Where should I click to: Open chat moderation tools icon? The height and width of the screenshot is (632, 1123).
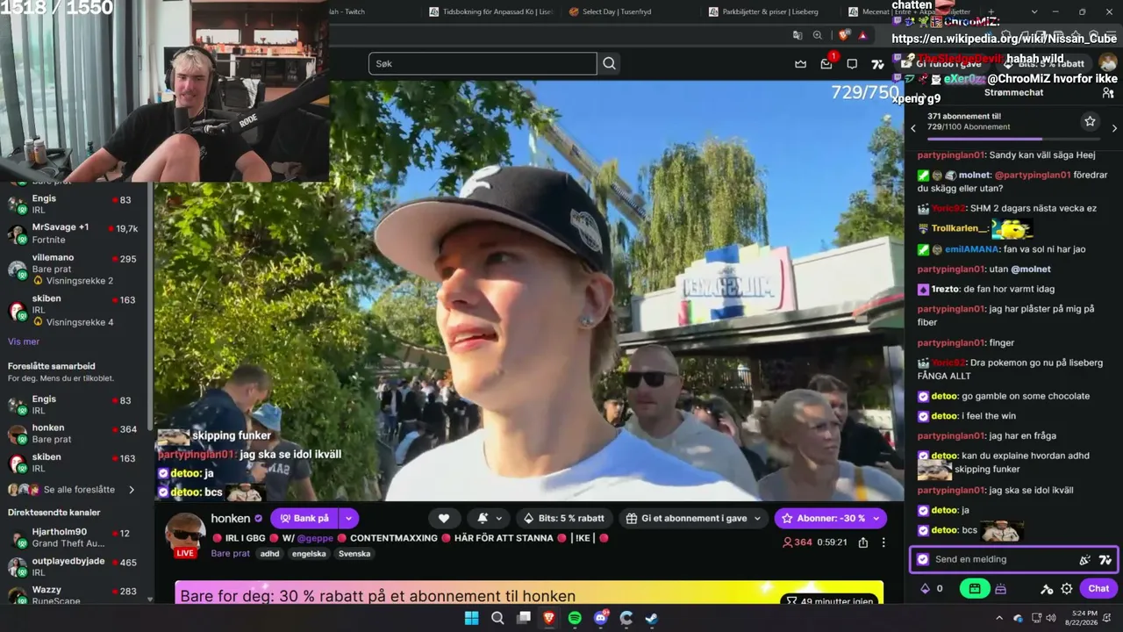[x=1047, y=589]
